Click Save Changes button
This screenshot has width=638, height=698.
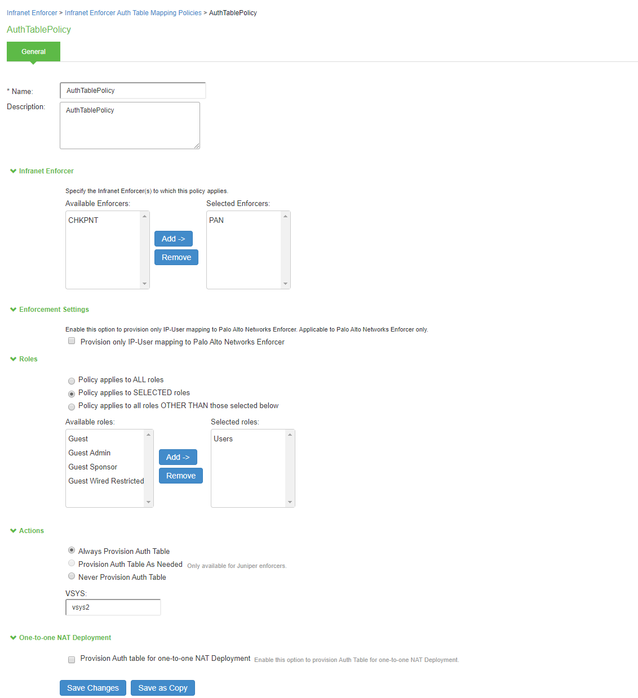(x=93, y=688)
